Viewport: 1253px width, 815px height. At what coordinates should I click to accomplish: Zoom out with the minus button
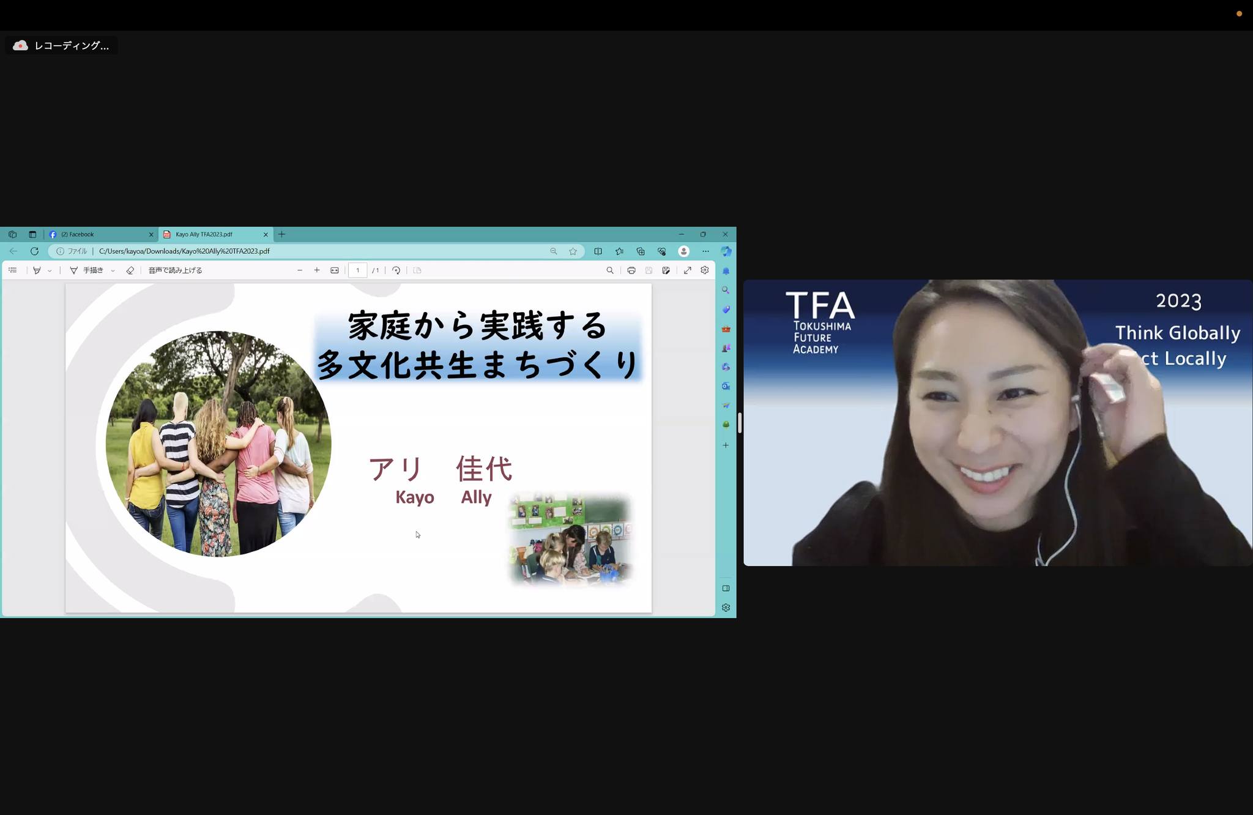(x=300, y=270)
